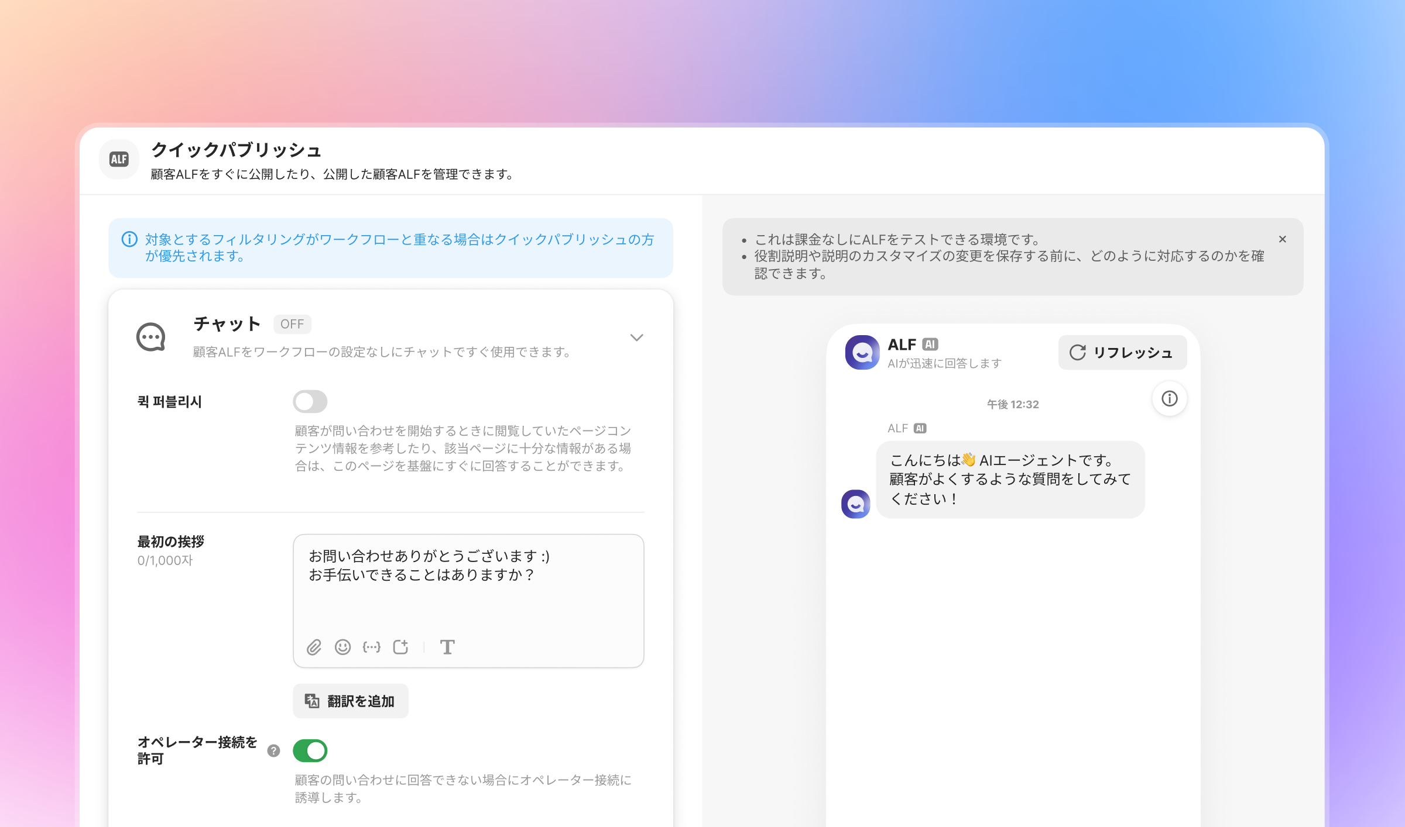Dismiss the test environment notice banner

pos(1282,239)
